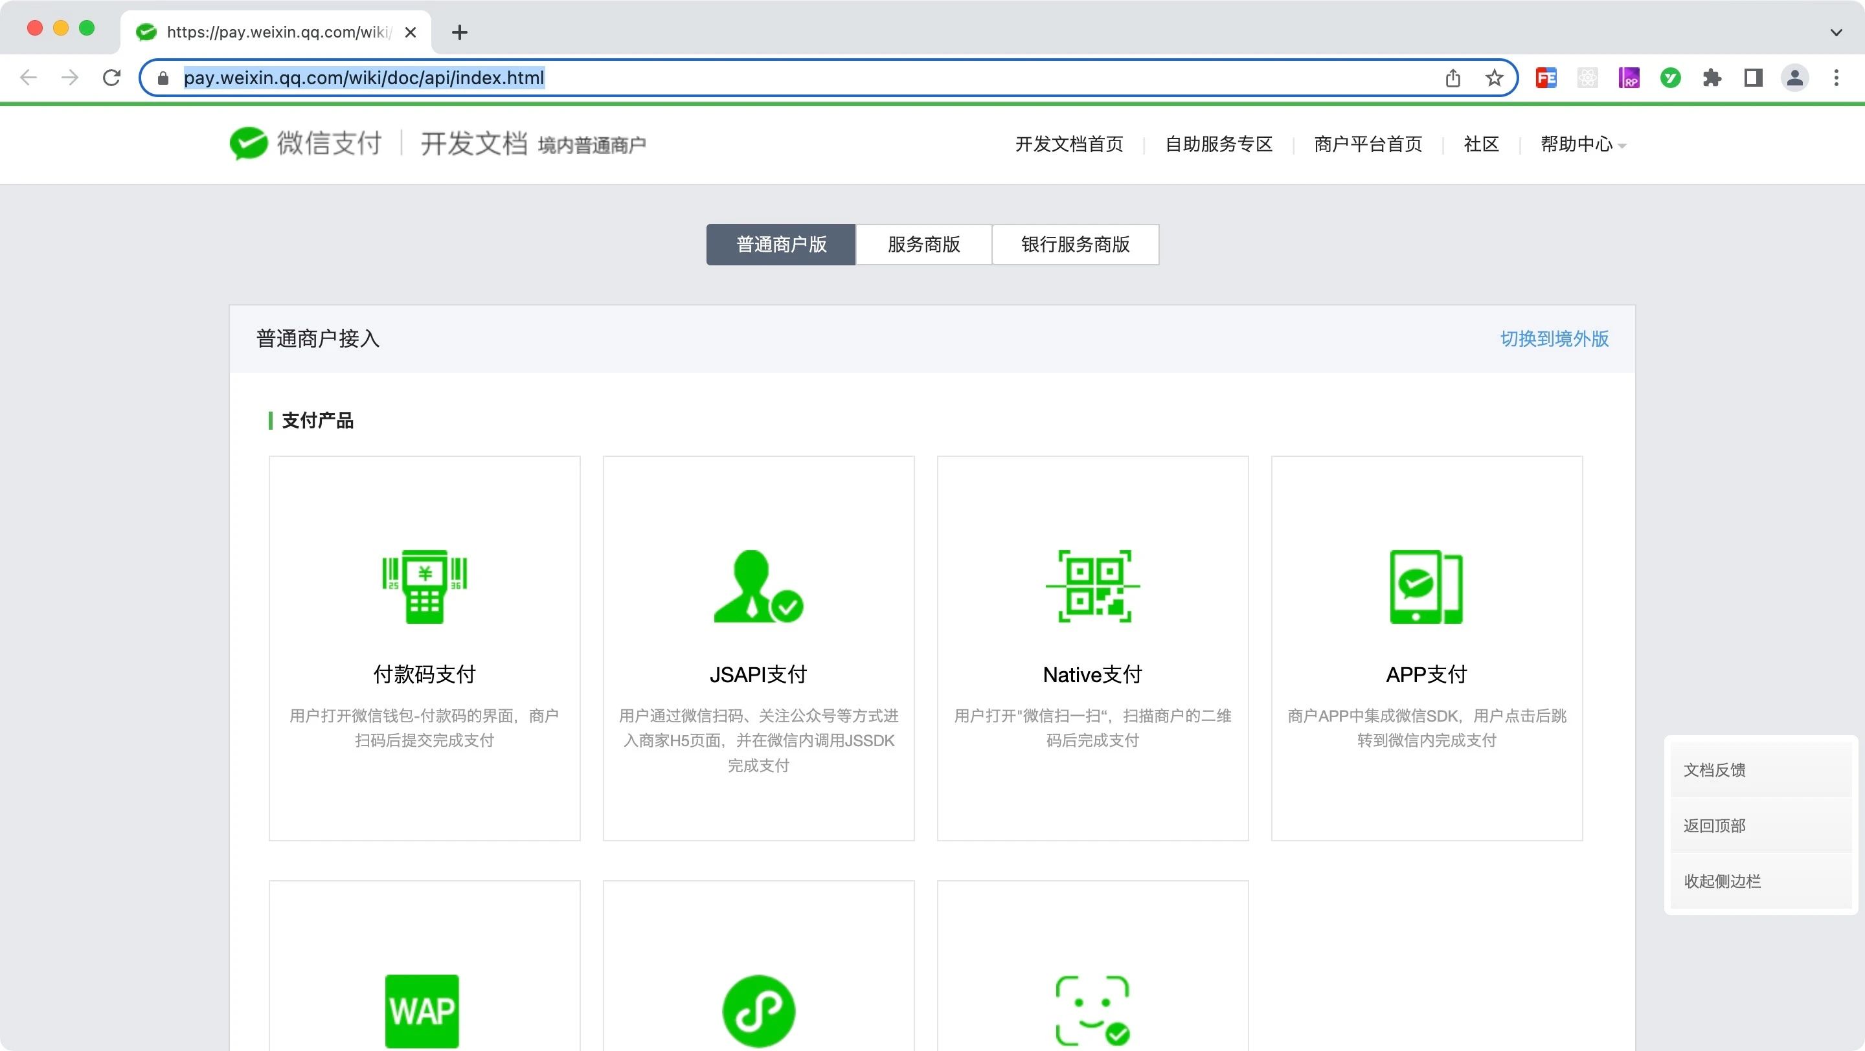
Task: Click the mini program logo icon
Action: coord(758,1010)
